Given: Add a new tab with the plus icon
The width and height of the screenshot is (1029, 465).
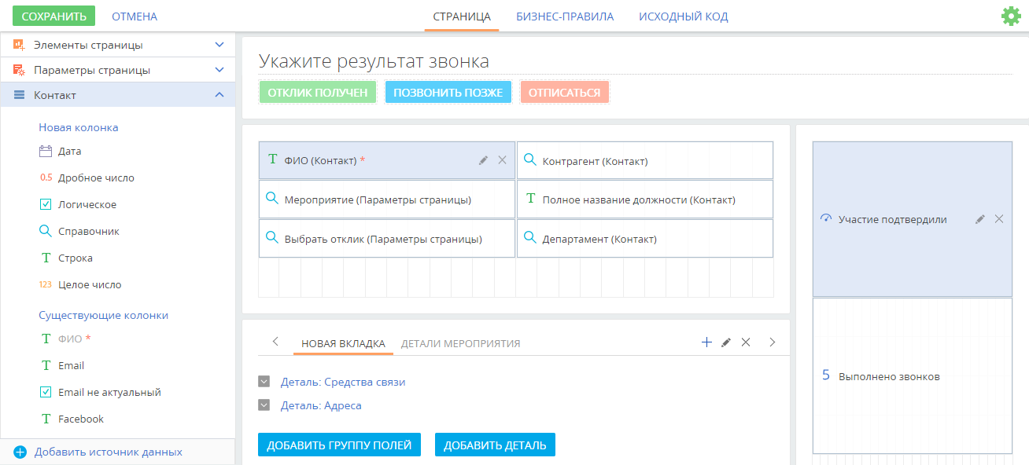Looking at the screenshot, I should [x=706, y=342].
